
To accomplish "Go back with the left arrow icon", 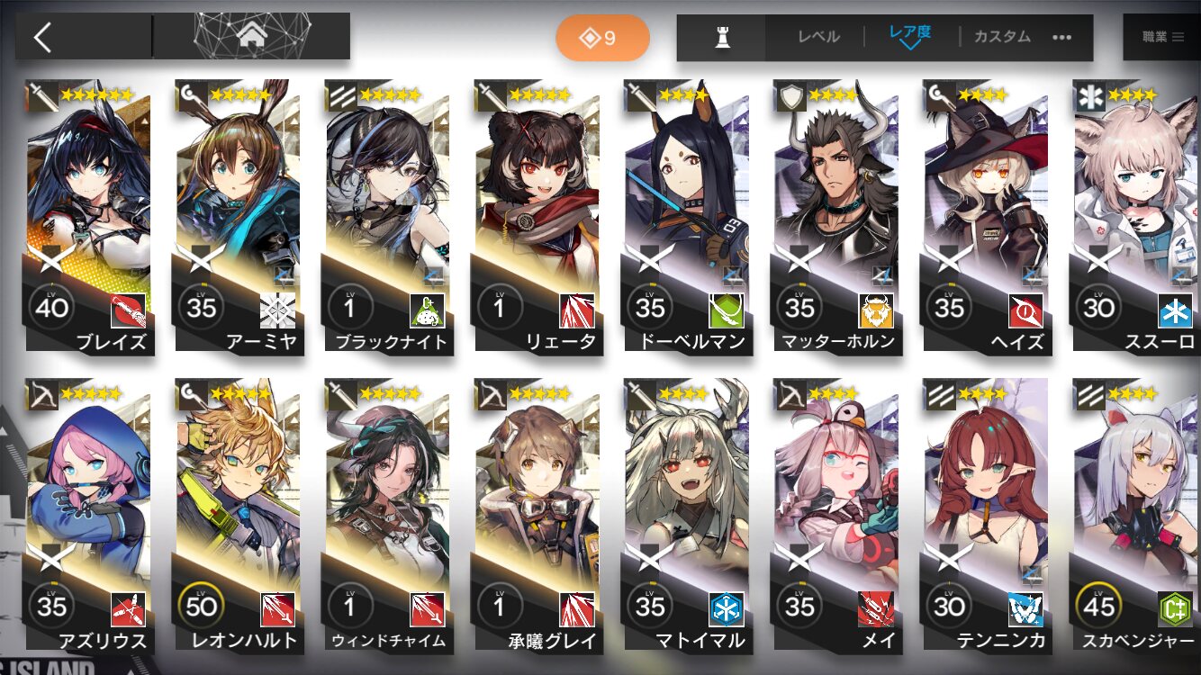I will (x=43, y=37).
